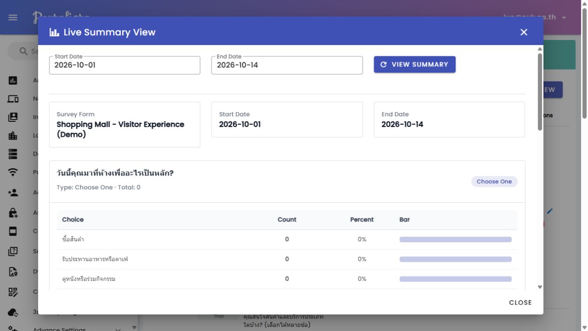Click the dialog scrollbar up arrow
The image size is (588, 331).
point(540,49)
